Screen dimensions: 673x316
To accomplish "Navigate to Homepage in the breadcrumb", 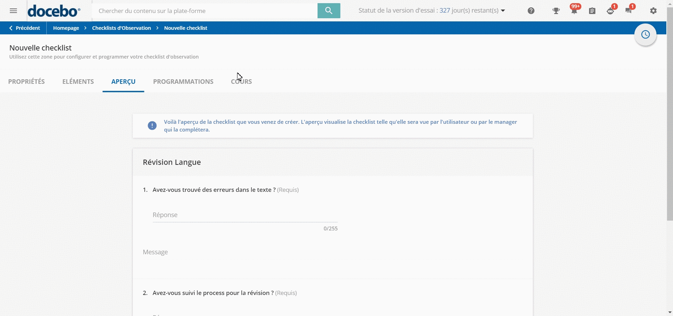I will tap(66, 28).
